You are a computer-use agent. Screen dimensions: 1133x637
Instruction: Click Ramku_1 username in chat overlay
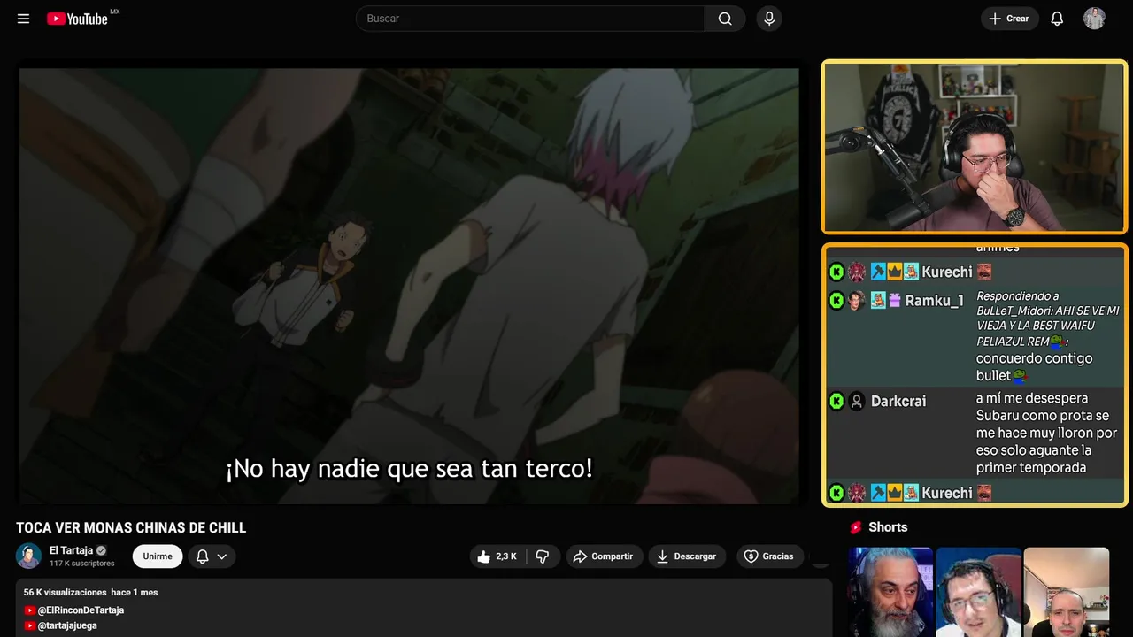[935, 301]
